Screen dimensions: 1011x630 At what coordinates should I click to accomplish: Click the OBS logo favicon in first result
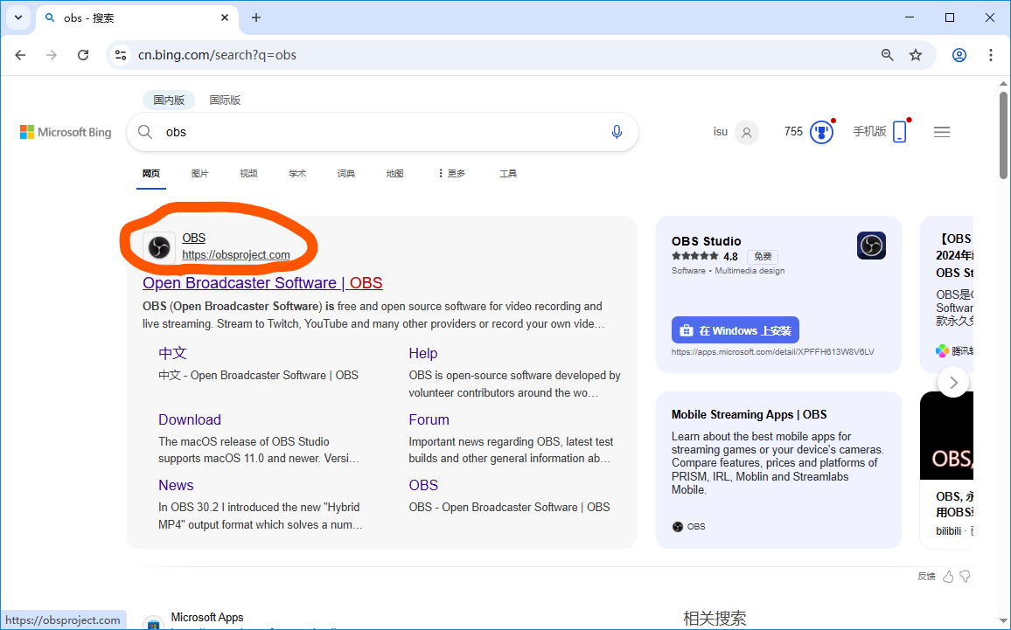click(x=159, y=247)
